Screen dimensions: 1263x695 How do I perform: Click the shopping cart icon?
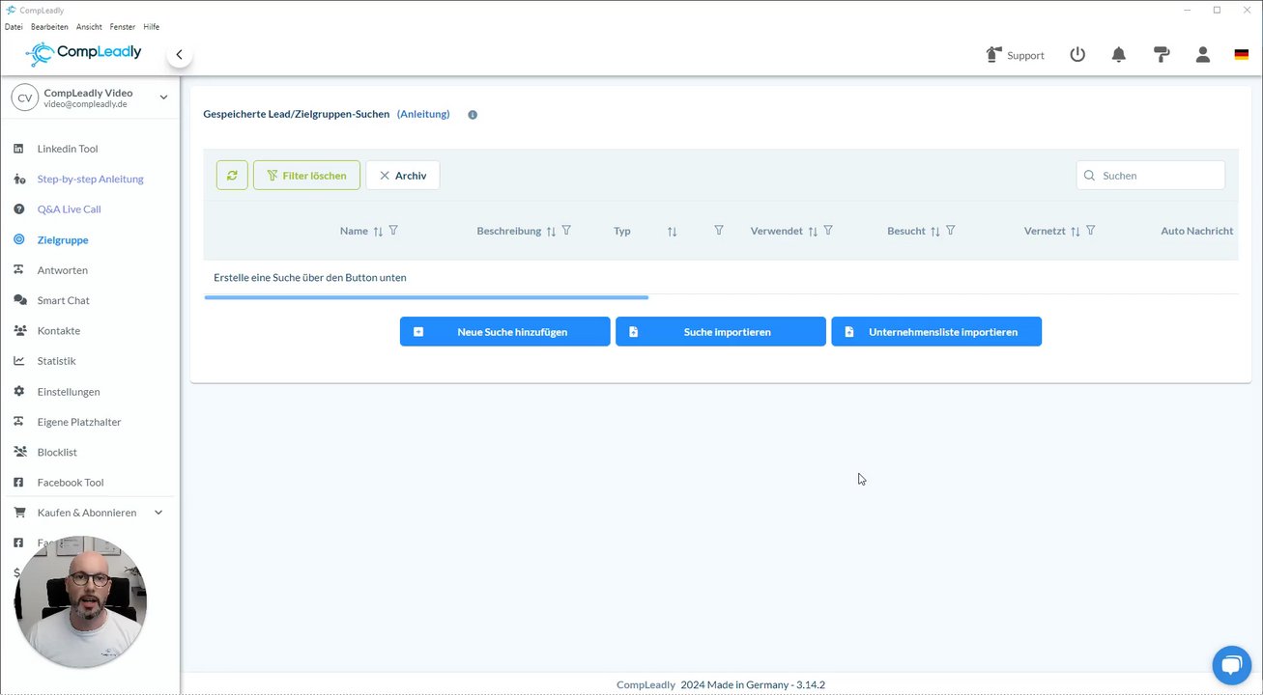(18, 513)
